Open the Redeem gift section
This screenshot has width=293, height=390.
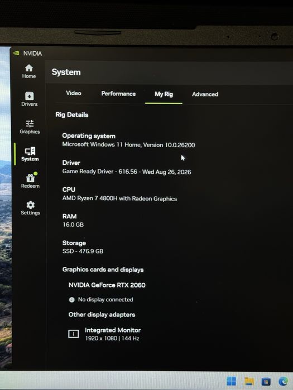[x=30, y=181]
